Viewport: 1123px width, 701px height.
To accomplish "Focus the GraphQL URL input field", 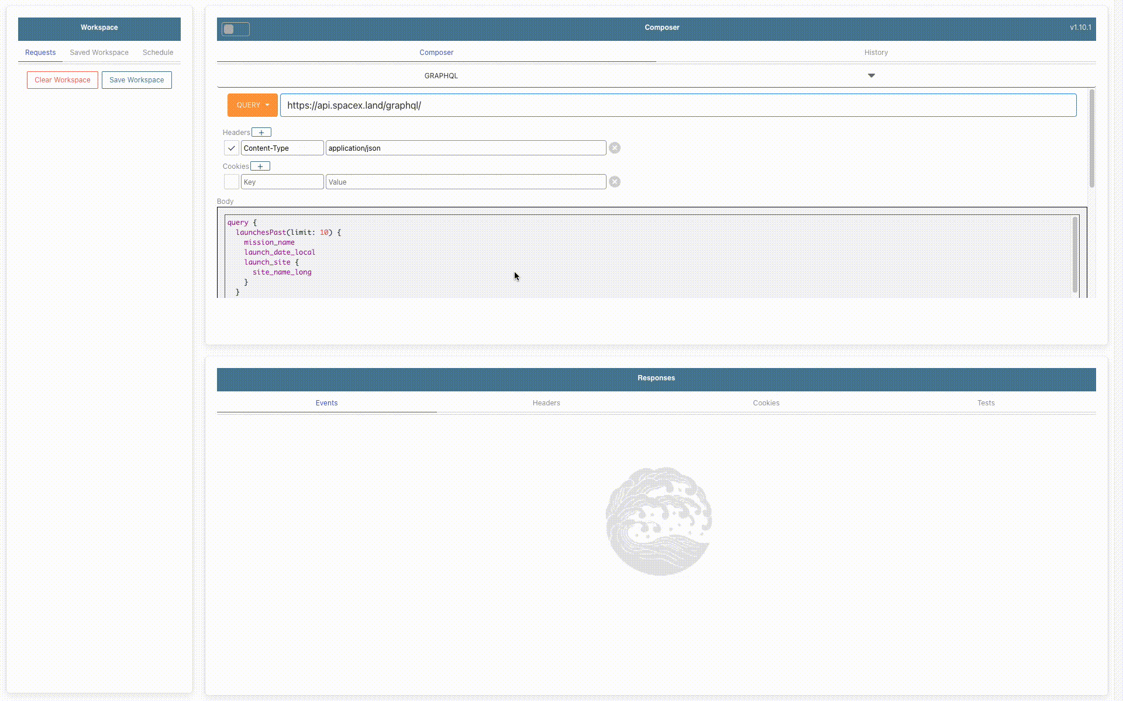I will click(x=677, y=105).
